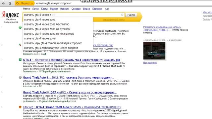Screen dimensions: 212x119
Task: Click the browser back arrow
Action: pyautogui.click(x=3, y=3)
